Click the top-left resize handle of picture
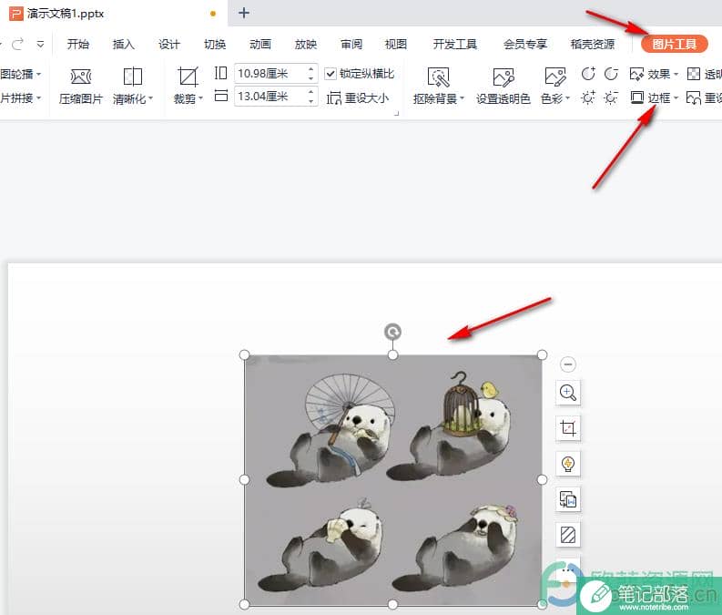 pyautogui.click(x=245, y=354)
